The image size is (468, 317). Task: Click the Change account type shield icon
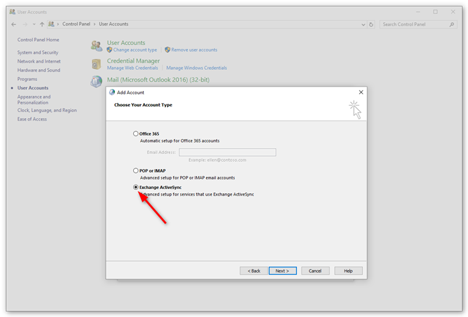pos(110,50)
